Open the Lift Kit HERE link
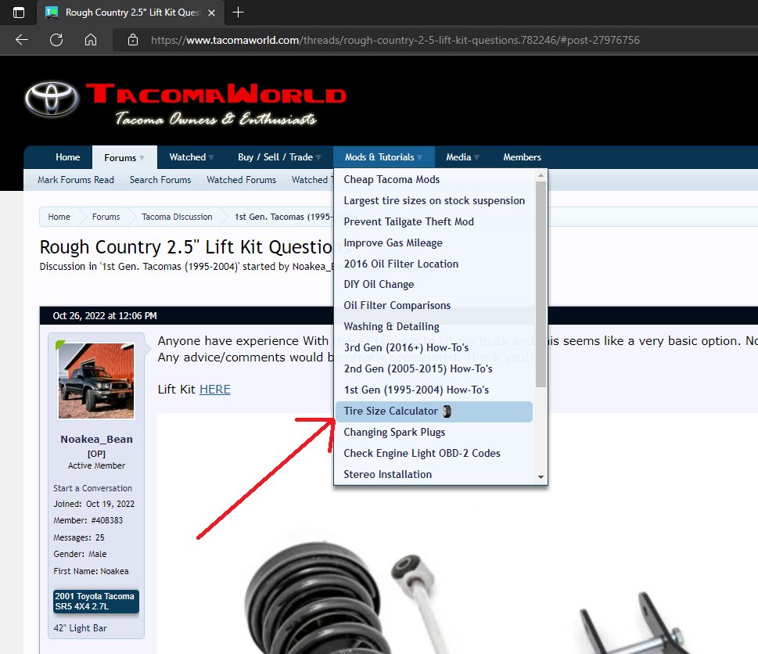The height and width of the screenshot is (654, 758). click(x=215, y=390)
